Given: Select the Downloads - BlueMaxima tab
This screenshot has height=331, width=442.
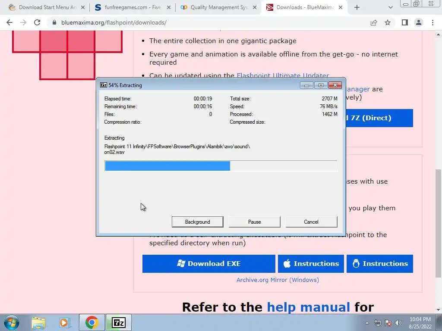Looking at the screenshot, I should click(x=304, y=7).
